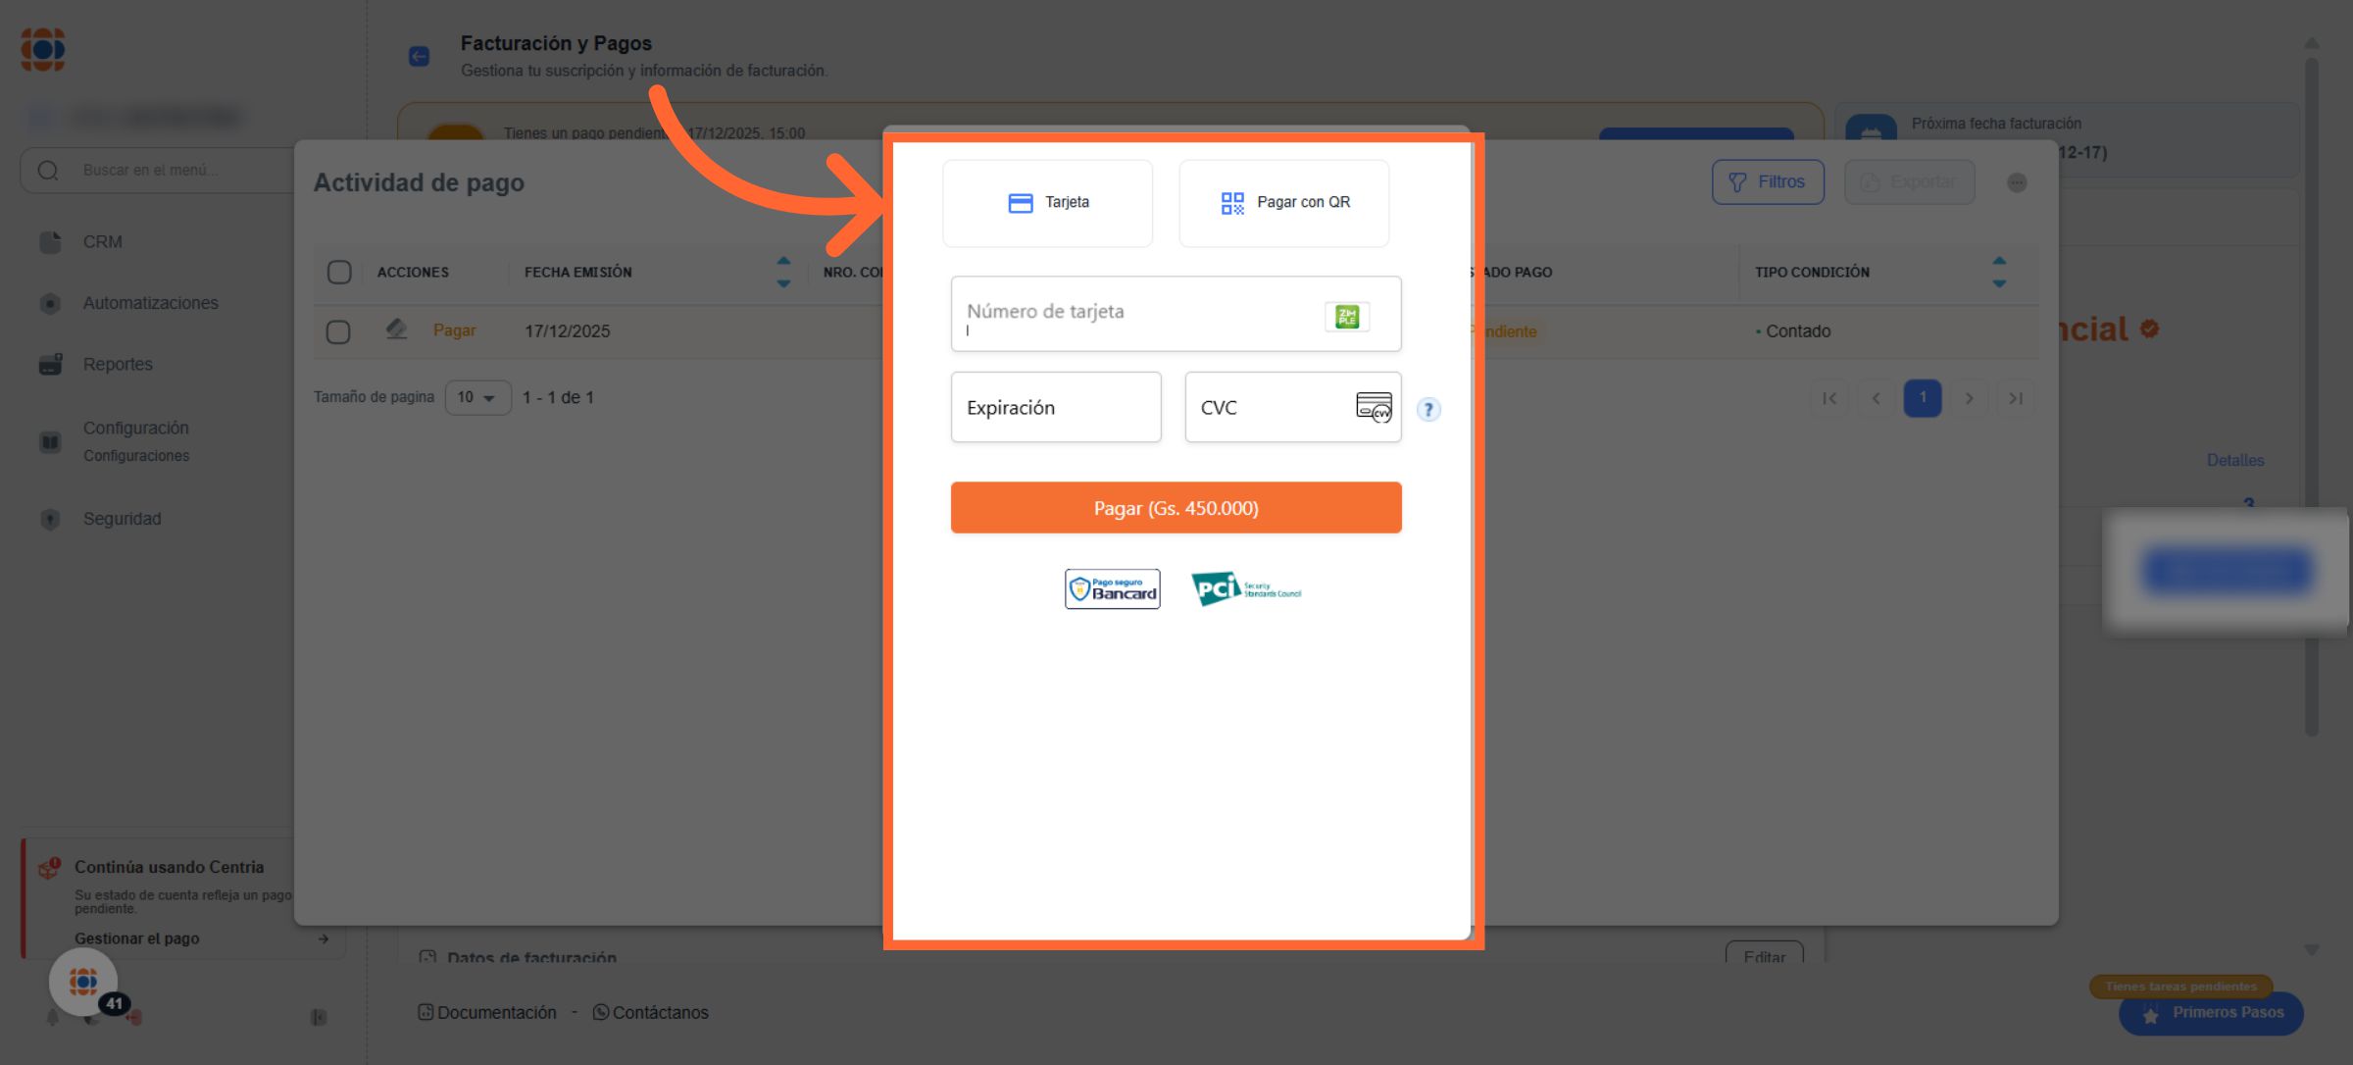Sort by Tipo Condición column arrows
This screenshot has width=2353, height=1065.
pyautogui.click(x=1999, y=273)
